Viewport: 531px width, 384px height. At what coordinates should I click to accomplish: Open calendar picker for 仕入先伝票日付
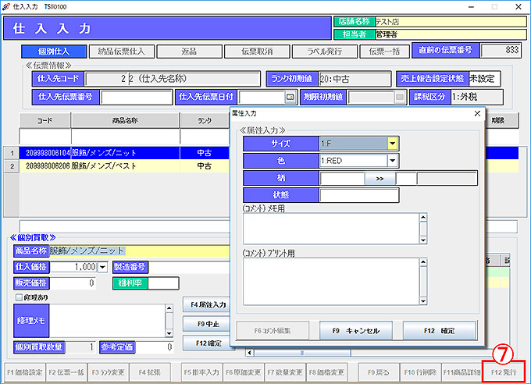click(290, 98)
